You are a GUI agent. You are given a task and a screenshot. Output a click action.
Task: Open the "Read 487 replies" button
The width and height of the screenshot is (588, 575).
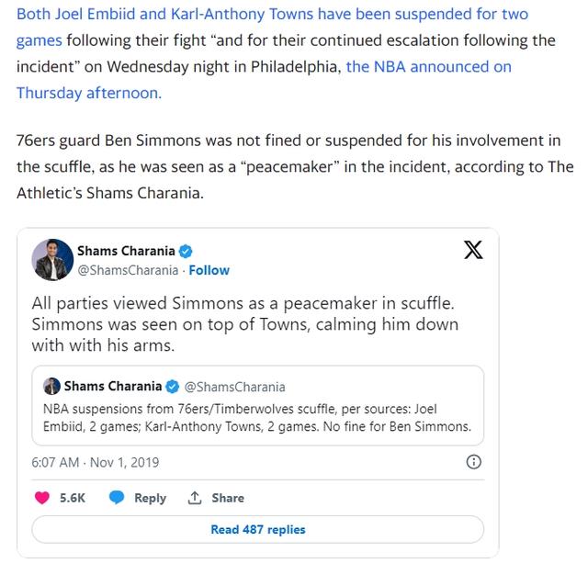coord(257,529)
